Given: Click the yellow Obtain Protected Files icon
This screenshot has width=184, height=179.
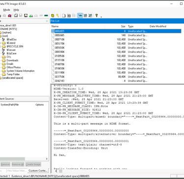Looking at the screenshot, I should point(53,16).
